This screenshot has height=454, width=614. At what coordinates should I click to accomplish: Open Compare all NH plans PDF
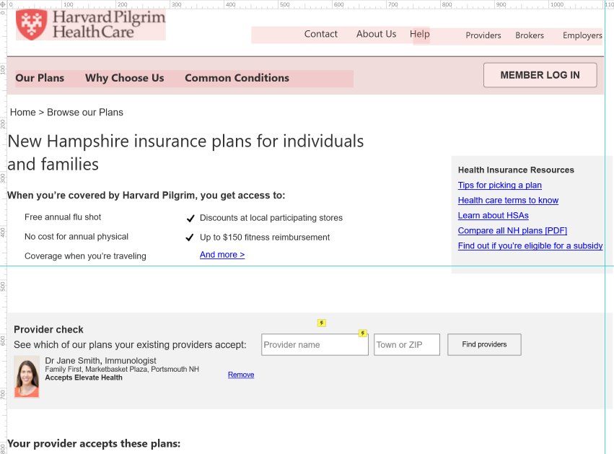pos(512,231)
